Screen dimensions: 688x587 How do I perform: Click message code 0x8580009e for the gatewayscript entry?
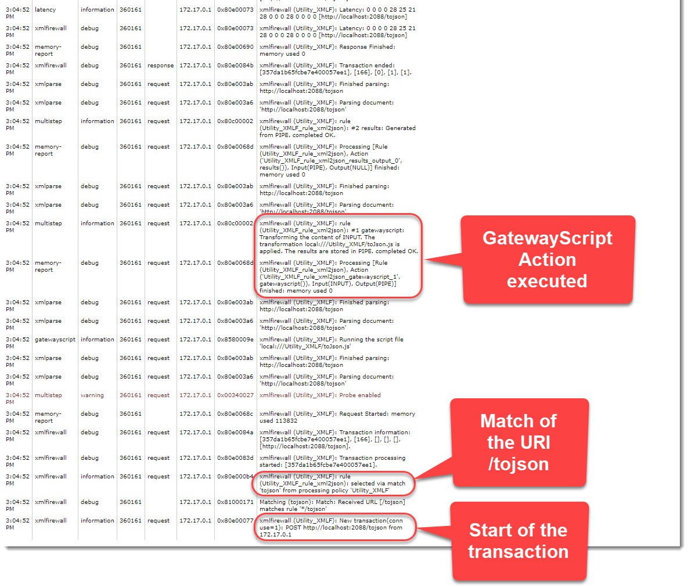[x=234, y=339]
